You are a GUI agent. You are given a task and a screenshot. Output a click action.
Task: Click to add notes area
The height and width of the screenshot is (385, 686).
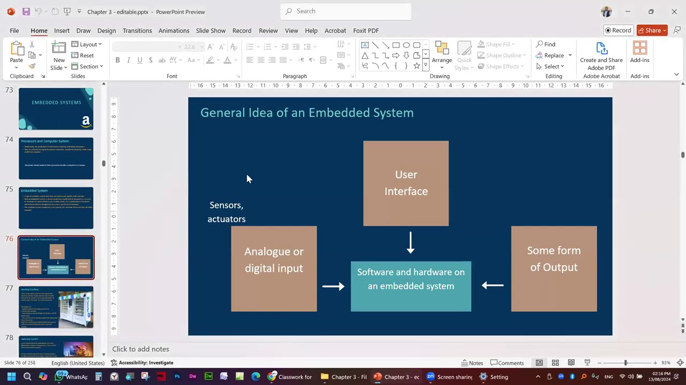(x=141, y=349)
